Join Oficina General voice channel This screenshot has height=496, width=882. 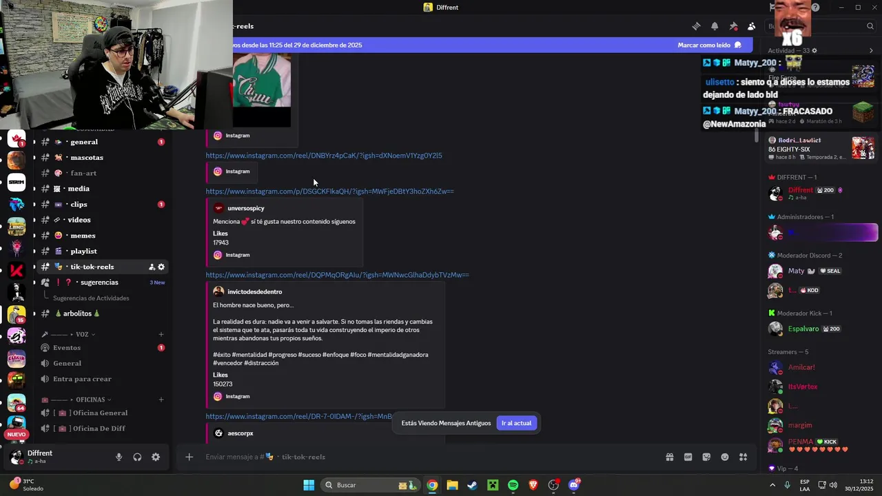coord(100,413)
